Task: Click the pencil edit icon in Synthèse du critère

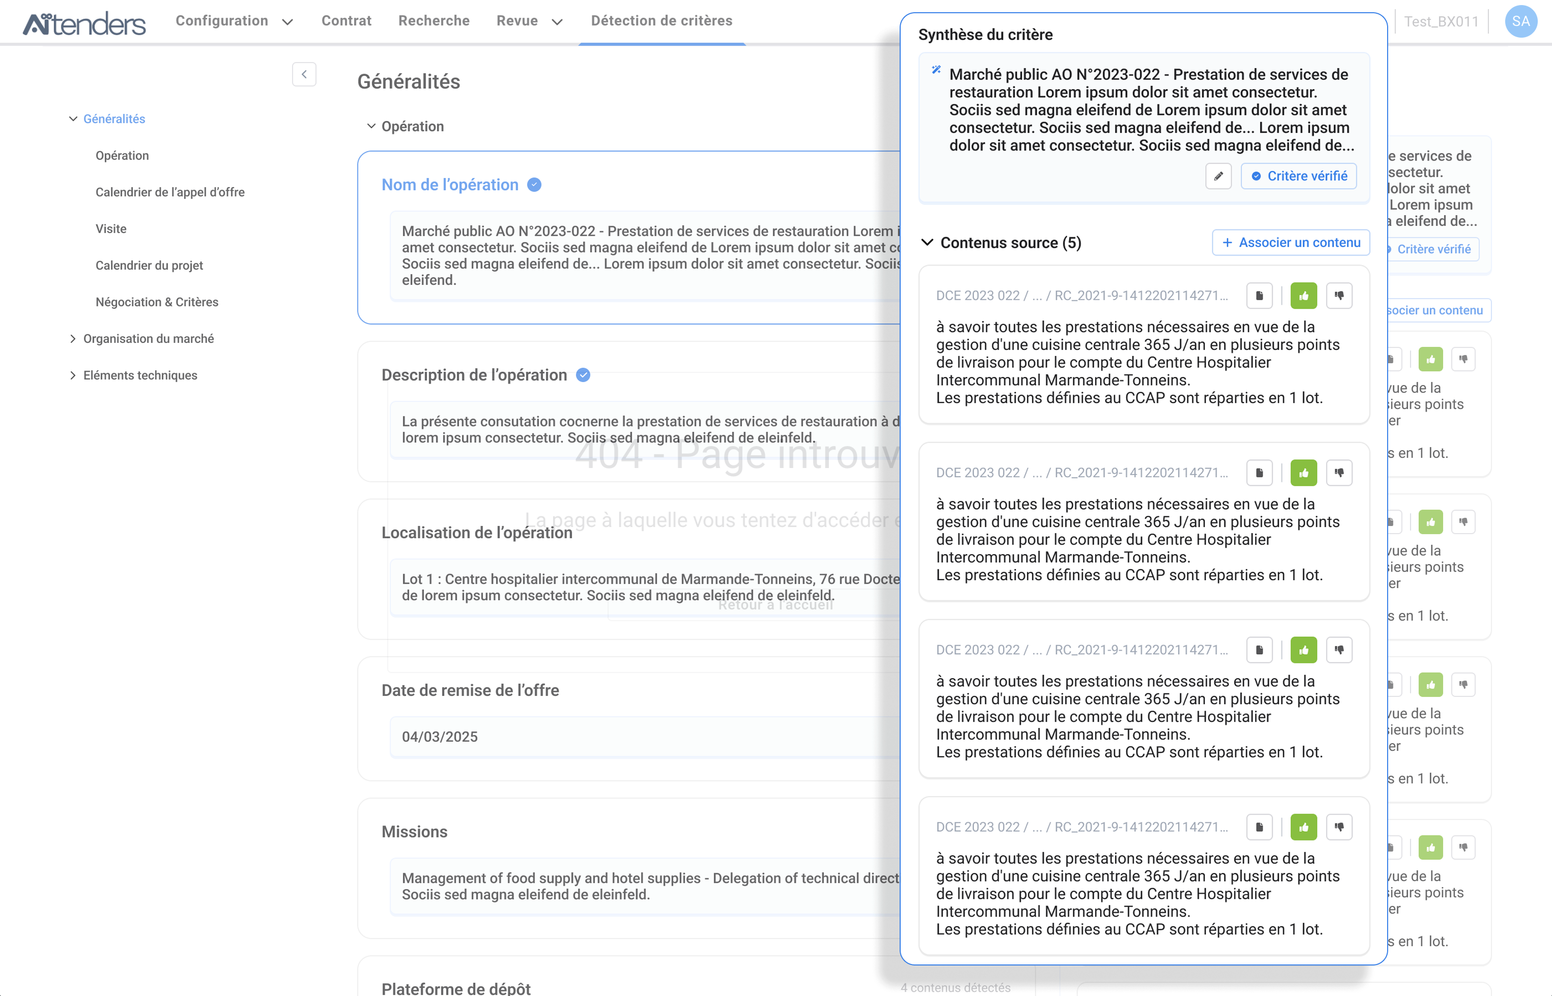Action: point(1218,176)
